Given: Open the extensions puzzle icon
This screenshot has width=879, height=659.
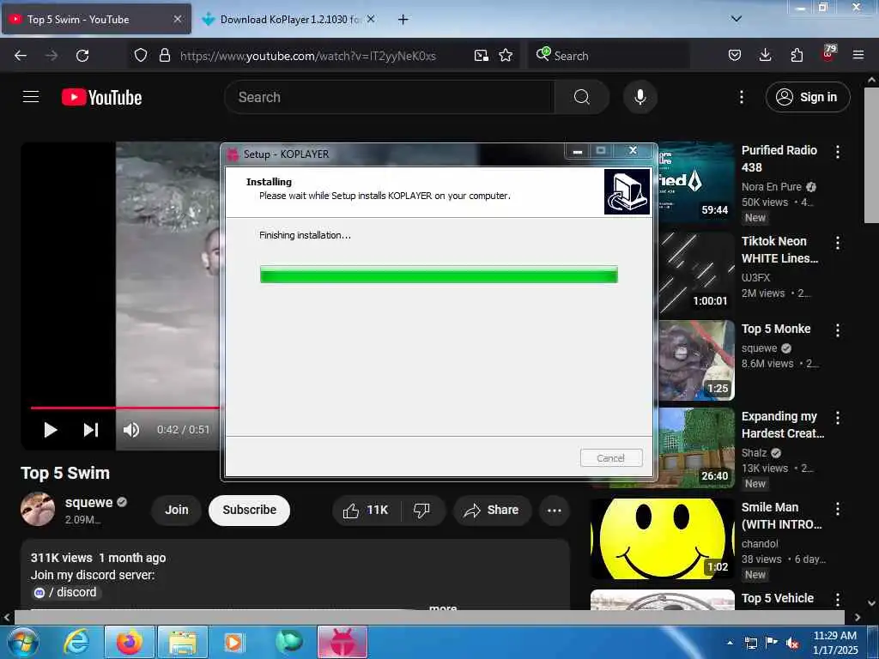Looking at the screenshot, I should pos(797,56).
